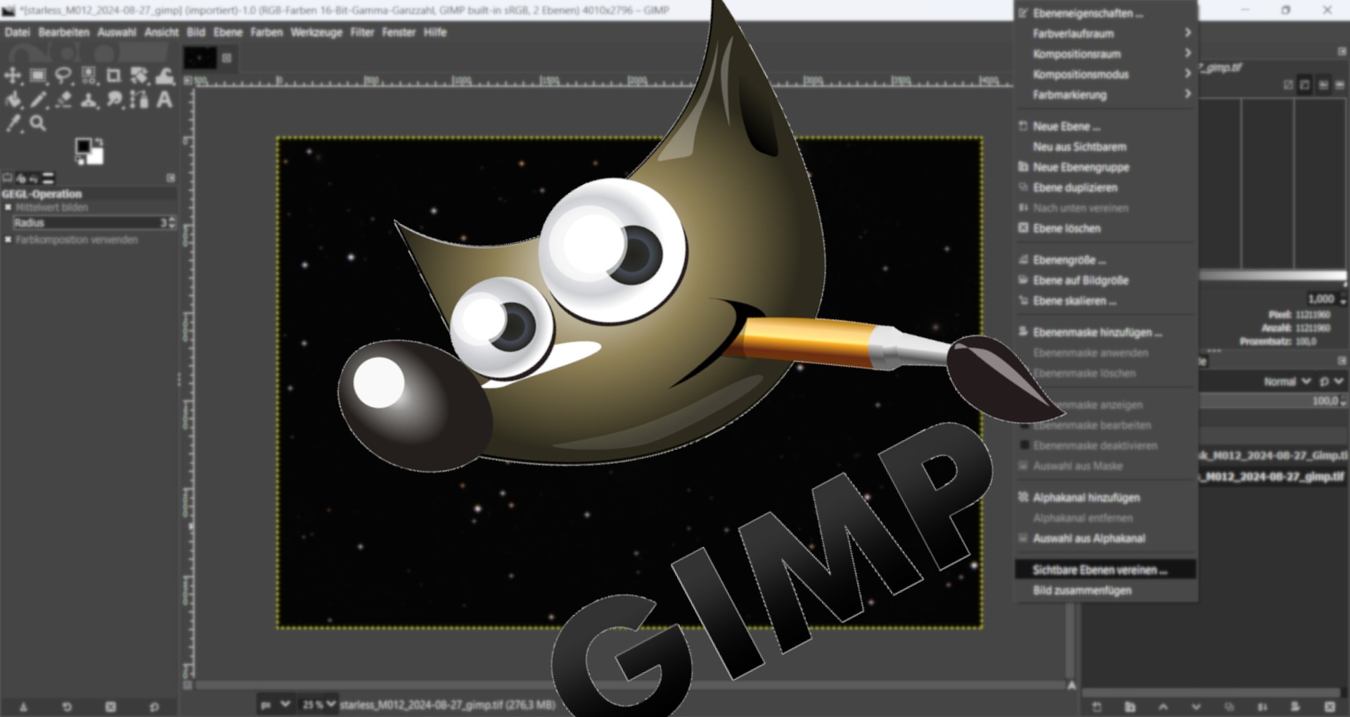Open the Datei menu
This screenshot has width=1350, height=717.
click(17, 32)
